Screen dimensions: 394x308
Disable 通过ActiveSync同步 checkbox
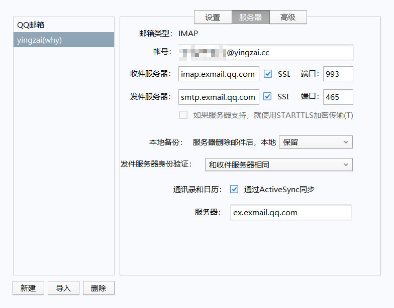pos(234,189)
